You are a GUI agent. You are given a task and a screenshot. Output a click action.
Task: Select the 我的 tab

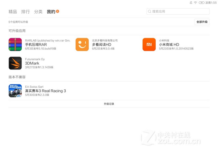point(51,12)
